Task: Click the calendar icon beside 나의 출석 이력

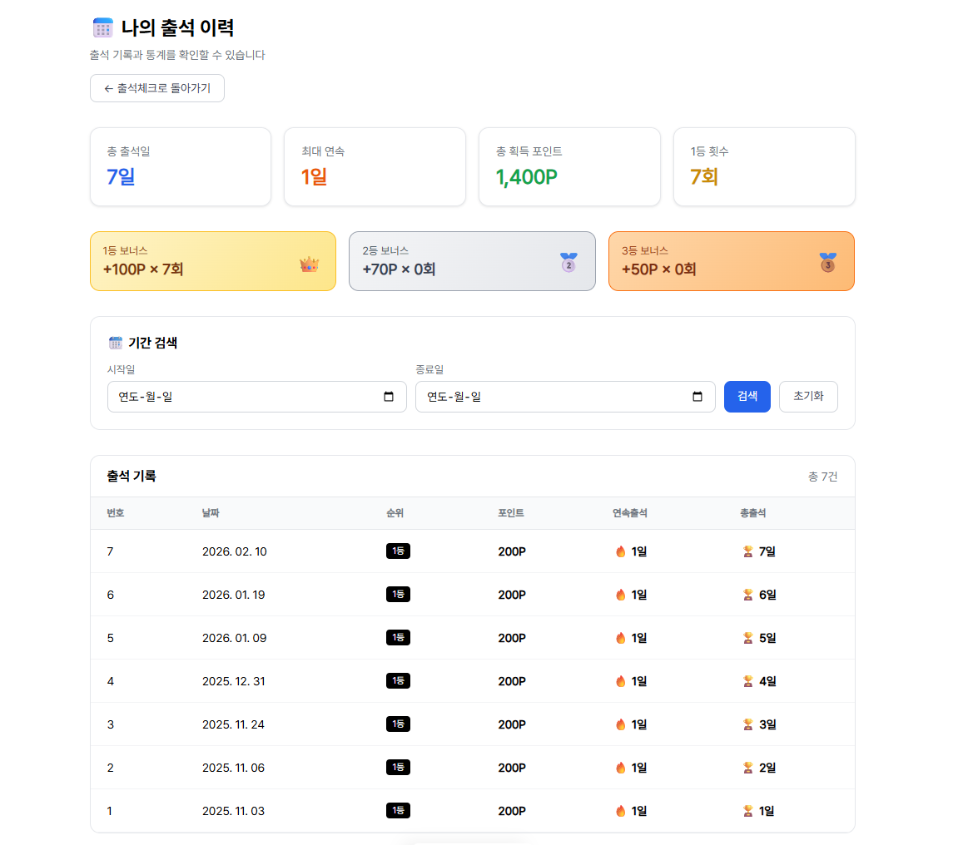Action: (x=102, y=27)
